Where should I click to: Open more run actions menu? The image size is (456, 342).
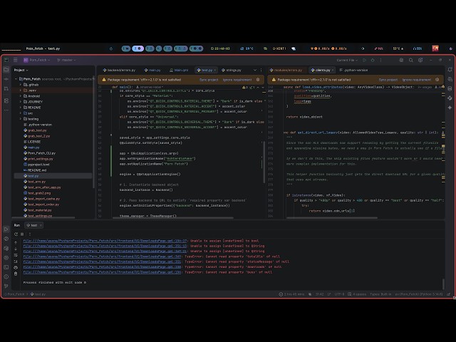30,234
